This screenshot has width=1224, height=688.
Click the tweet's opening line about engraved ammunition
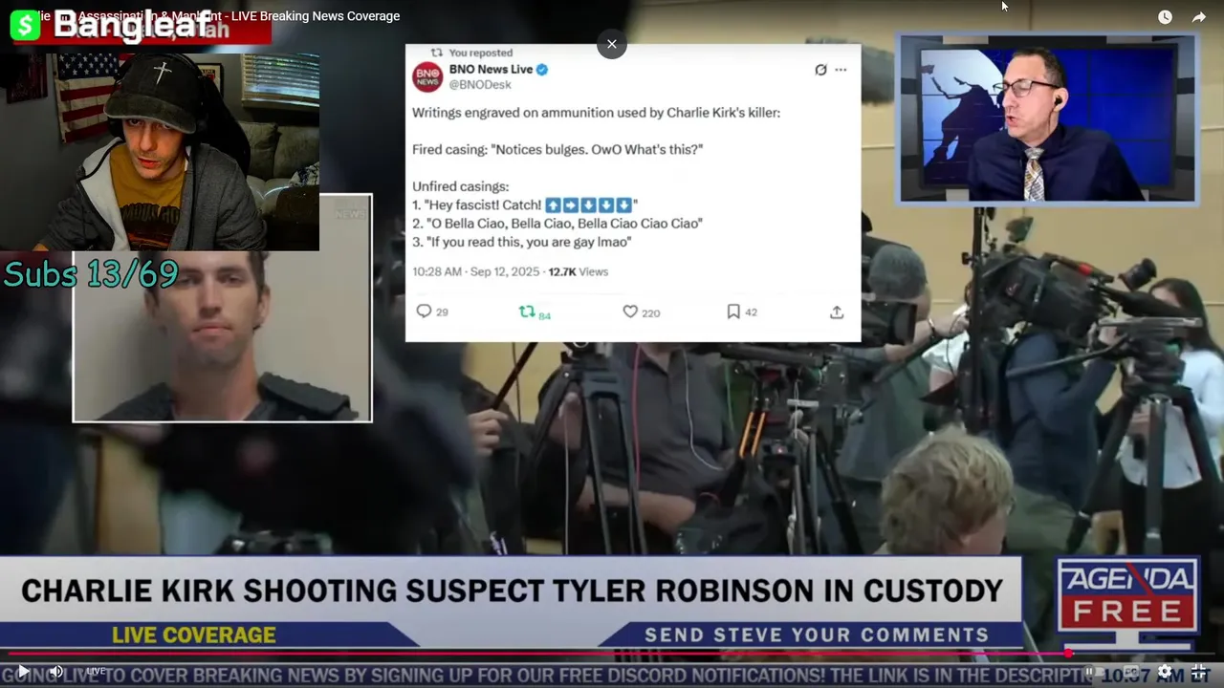596,113
